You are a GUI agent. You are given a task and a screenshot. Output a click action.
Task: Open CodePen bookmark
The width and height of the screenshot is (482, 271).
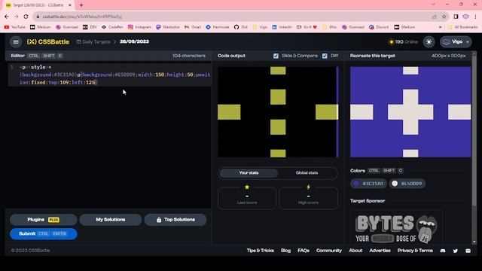click(x=112, y=27)
